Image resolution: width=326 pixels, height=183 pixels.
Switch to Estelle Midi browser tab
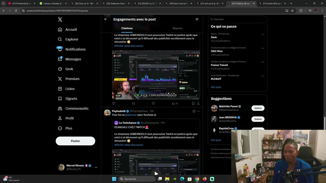click(x=272, y=4)
